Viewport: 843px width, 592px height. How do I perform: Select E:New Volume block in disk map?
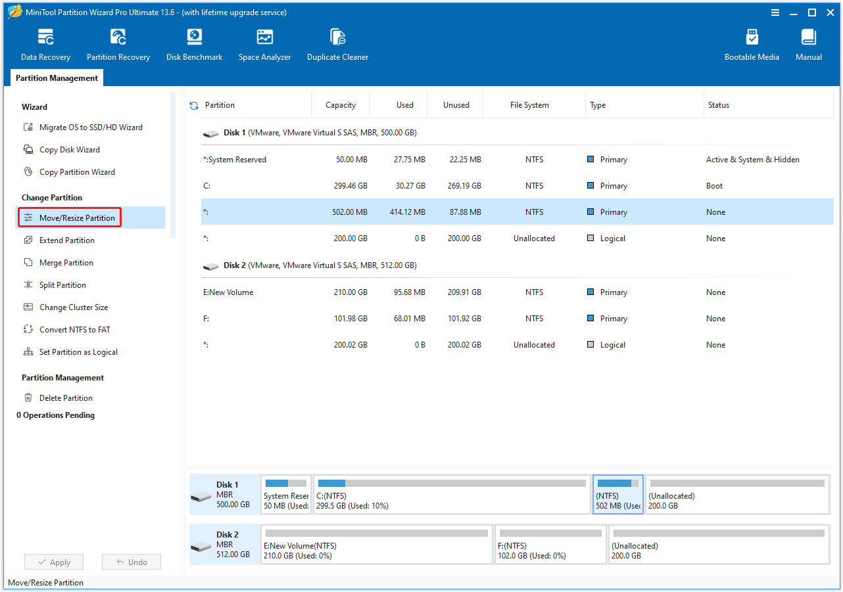[377, 545]
